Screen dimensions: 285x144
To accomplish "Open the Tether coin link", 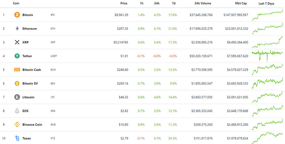I will 27,56.
